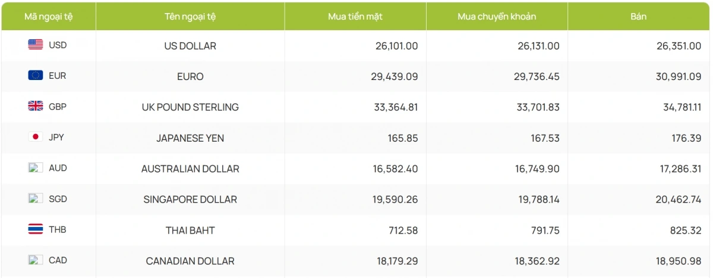The width and height of the screenshot is (713, 278).
Task: Click the broken image icon beside AUD
Action: (x=36, y=168)
